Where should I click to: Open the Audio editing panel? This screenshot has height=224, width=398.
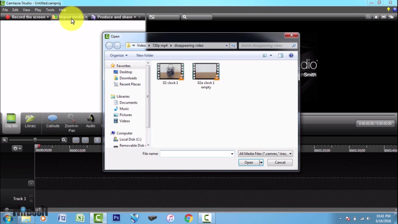pos(90,122)
